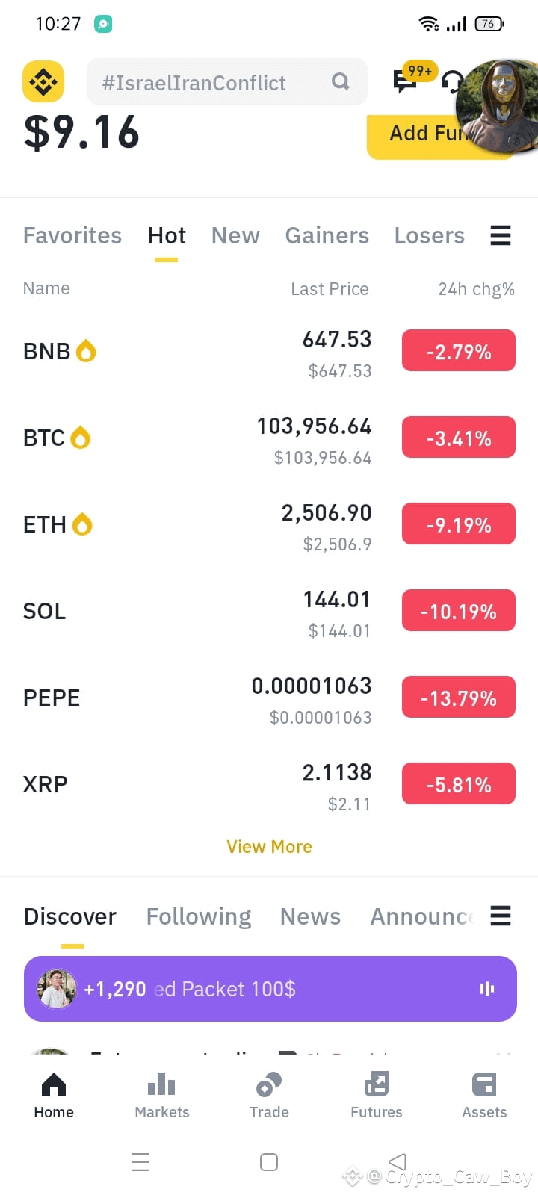Image resolution: width=538 pixels, height=1195 pixels.
Task: Open the Markets bar chart icon
Action: (x=161, y=1084)
